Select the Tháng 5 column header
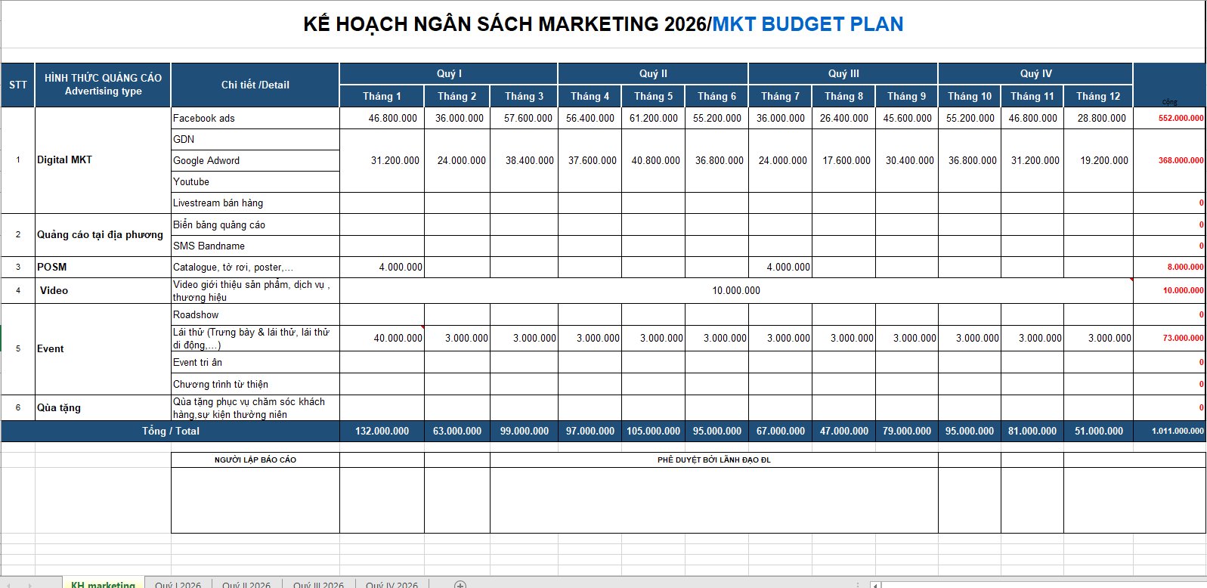Viewport: 1207px width, 588px height. tap(653, 96)
